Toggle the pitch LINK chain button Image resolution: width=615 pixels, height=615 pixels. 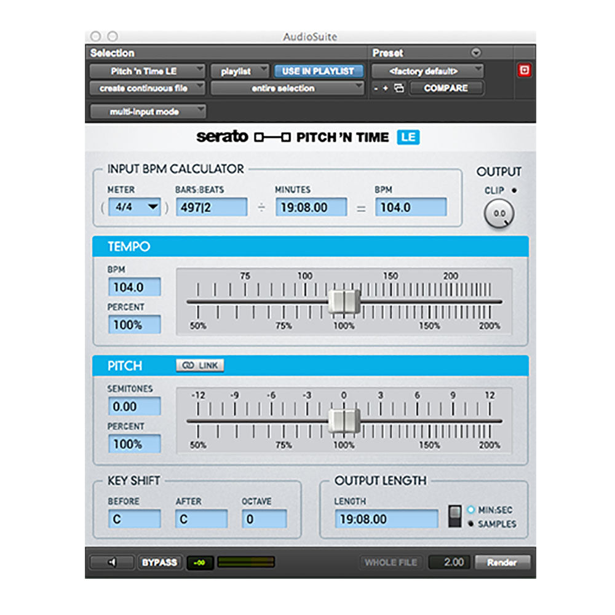[x=200, y=366]
